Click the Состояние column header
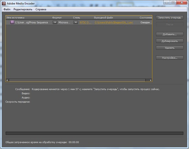The image size is (189, 149). 146,18
